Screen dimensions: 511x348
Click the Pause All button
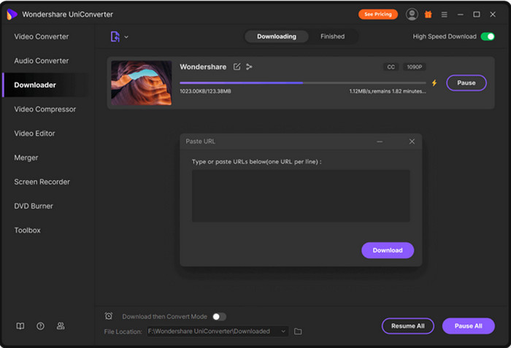pyautogui.click(x=469, y=326)
